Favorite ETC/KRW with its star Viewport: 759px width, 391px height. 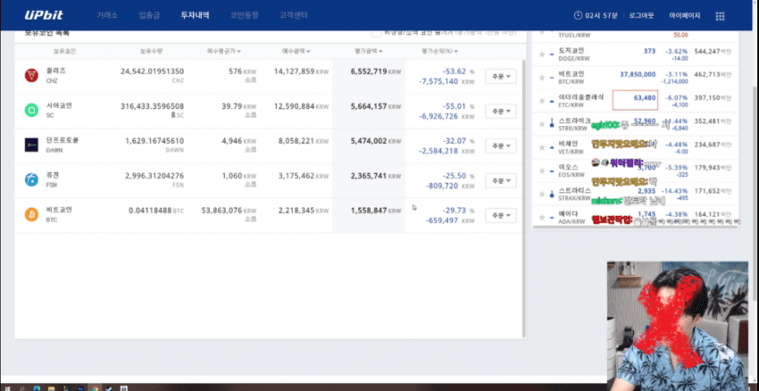[542, 101]
